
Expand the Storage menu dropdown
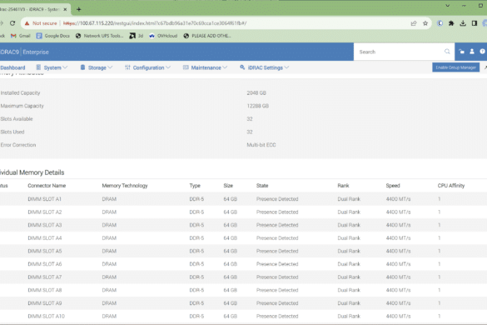97,67
